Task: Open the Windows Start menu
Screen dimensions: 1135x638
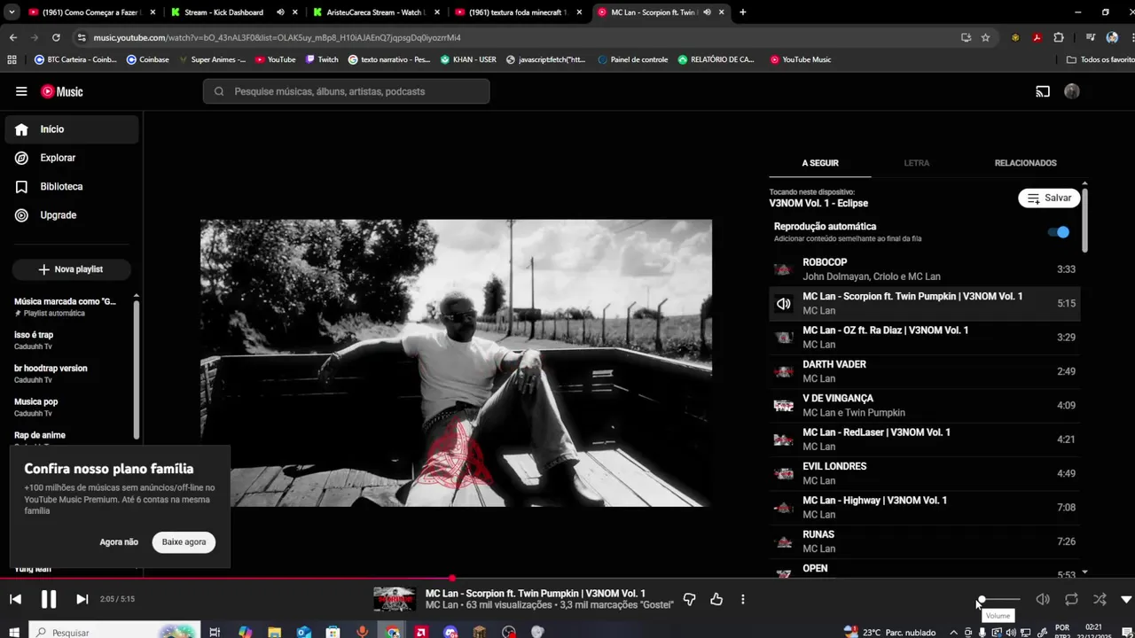Action: click(14, 632)
